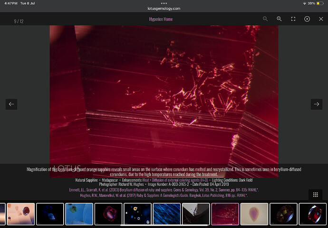Click the 'Natural Sapphire' label

(87, 180)
